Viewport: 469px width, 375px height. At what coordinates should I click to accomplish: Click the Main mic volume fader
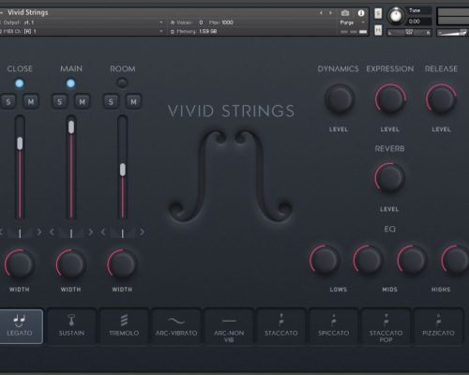[71, 127]
